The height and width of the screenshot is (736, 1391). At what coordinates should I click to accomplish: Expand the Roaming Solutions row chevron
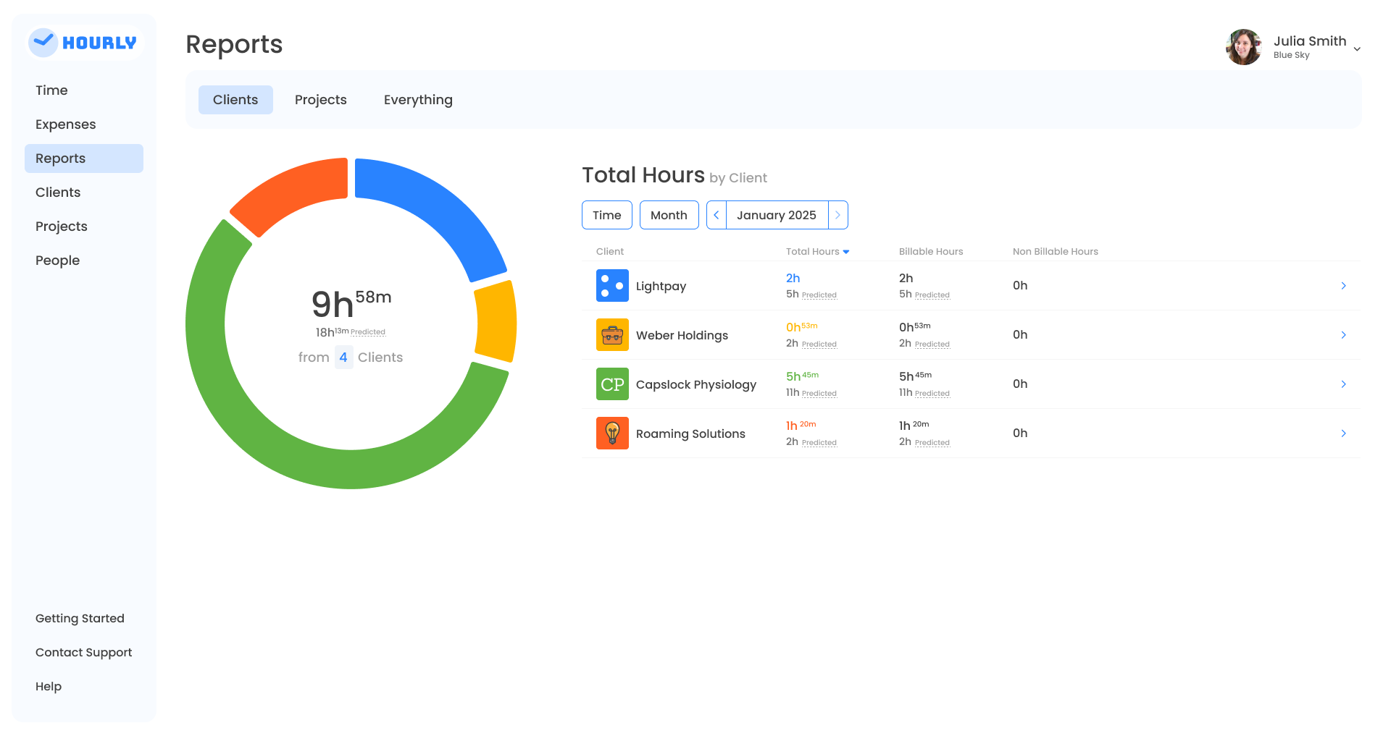click(x=1343, y=433)
